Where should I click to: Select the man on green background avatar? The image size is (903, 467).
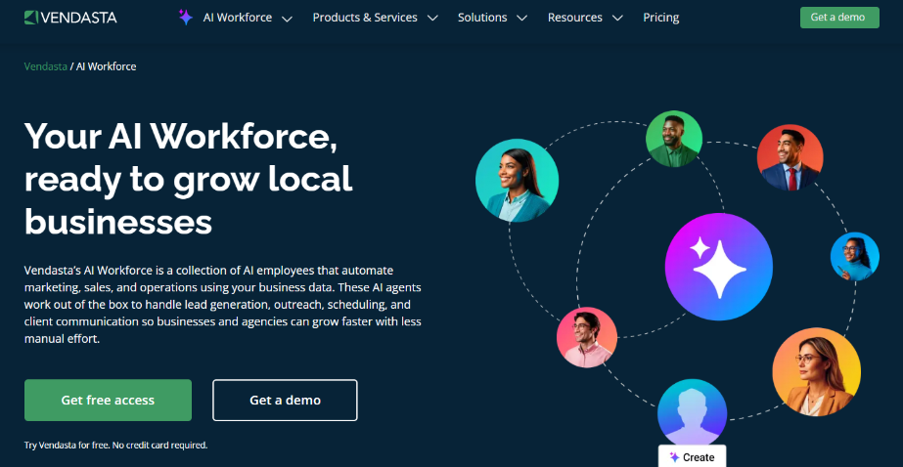click(x=673, y=139)
